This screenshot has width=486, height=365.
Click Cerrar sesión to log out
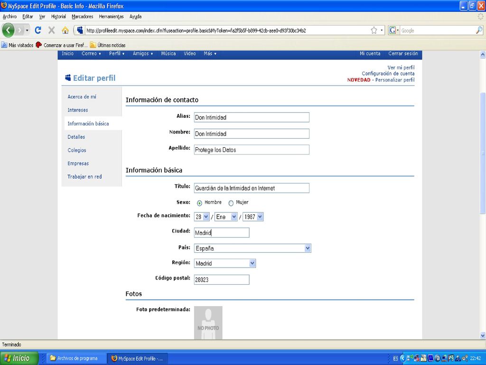(x=403, y=53)
